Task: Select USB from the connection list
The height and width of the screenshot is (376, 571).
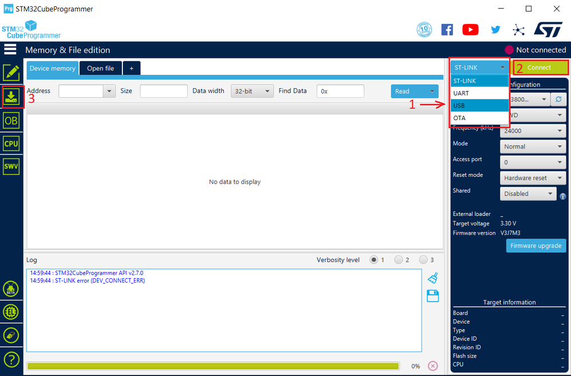Action: click(479, 105)
